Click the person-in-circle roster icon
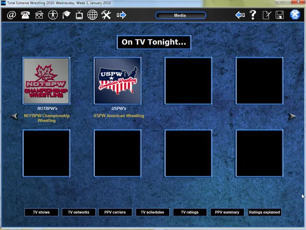Image resolution: width=306 pixels, height=230 pixels. tap(53, 15)
